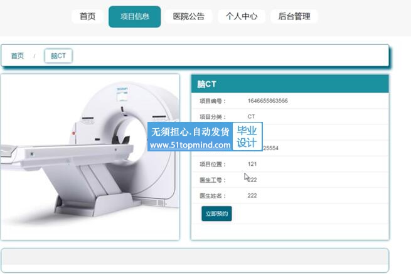Click the 项目位置 value 121

pos(252,164)
